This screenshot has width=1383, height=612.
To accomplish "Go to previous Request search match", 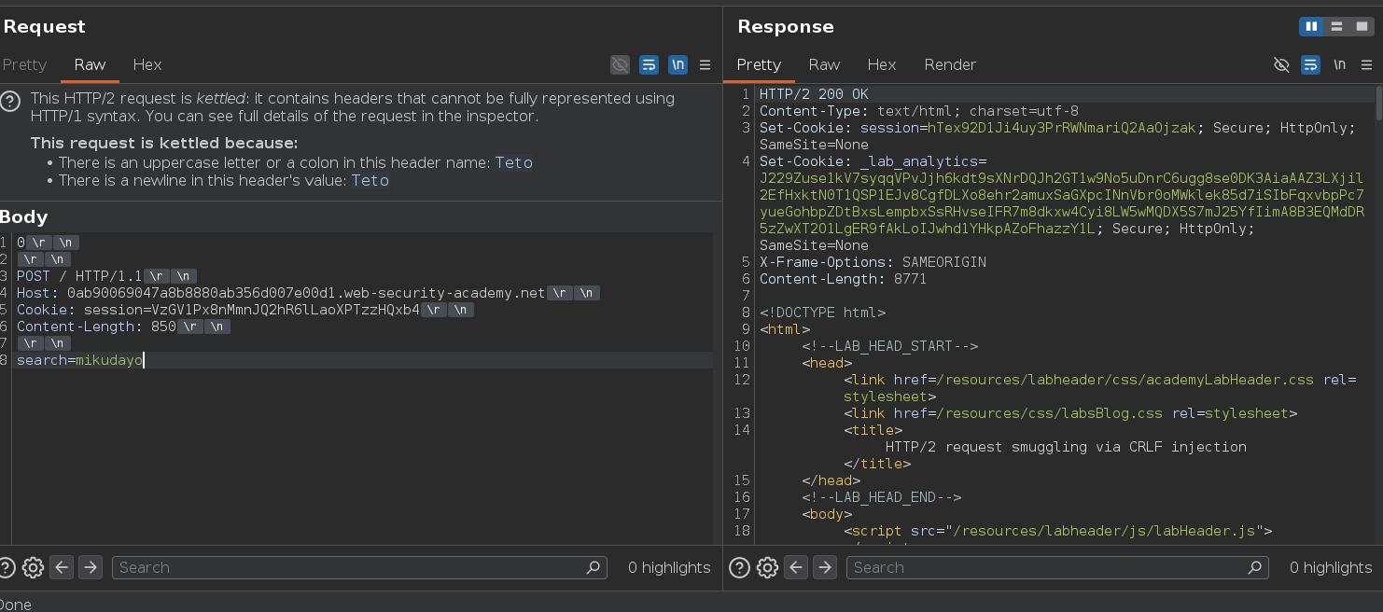I will (62, 567).
